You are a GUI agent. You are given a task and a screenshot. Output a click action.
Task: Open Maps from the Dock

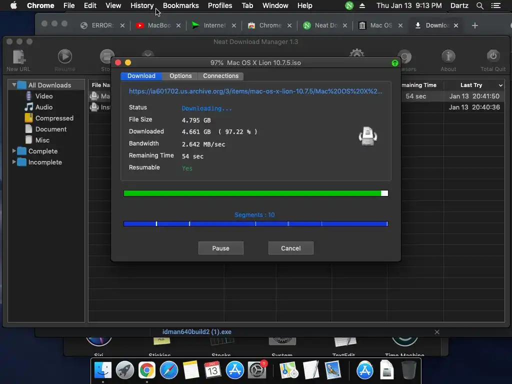288,370
